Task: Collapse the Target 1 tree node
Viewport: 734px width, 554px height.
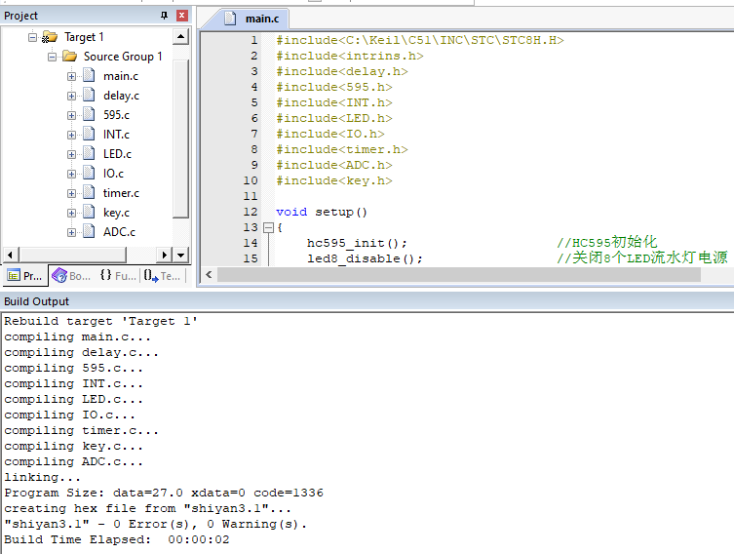Action: pos(32,37)
